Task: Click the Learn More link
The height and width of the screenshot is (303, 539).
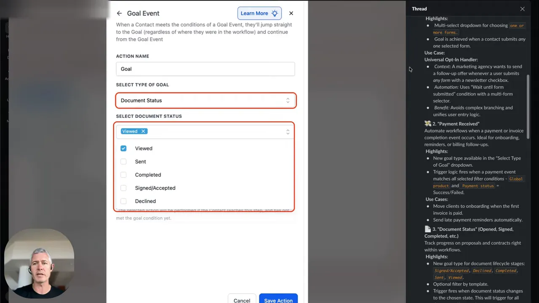Action: click(254, 13)
